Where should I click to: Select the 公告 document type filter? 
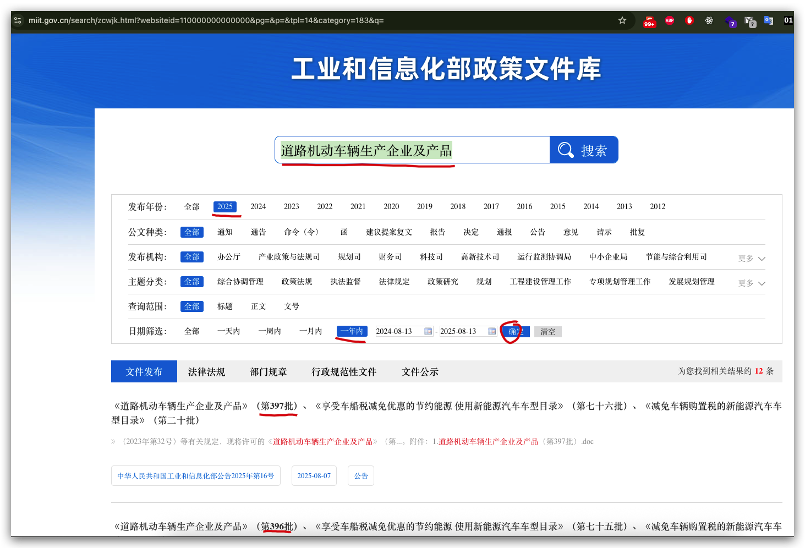538,232
